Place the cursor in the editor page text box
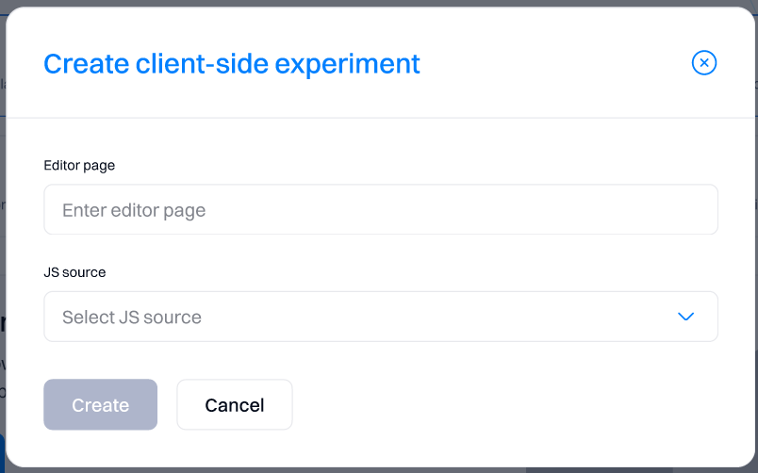The height and width of the screenshot is (473, 758). pos(380,209)
